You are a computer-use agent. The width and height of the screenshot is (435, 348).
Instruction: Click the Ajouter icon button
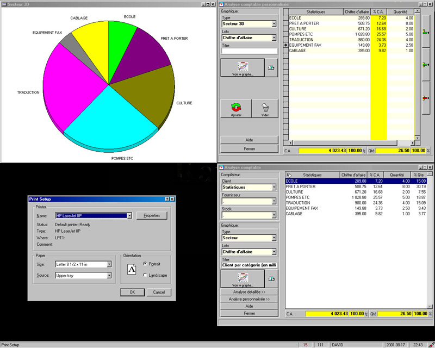coord(236,108)
